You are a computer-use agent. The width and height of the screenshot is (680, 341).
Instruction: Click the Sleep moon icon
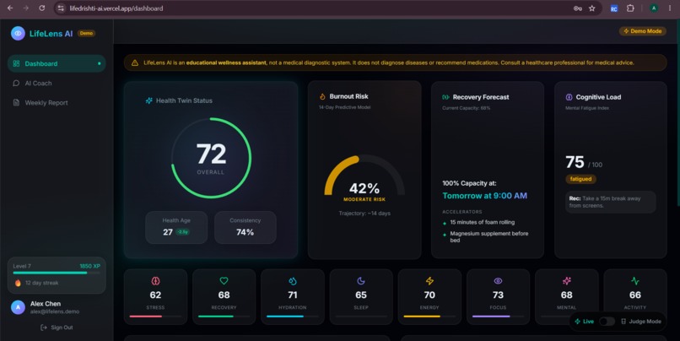pos(361,281)
